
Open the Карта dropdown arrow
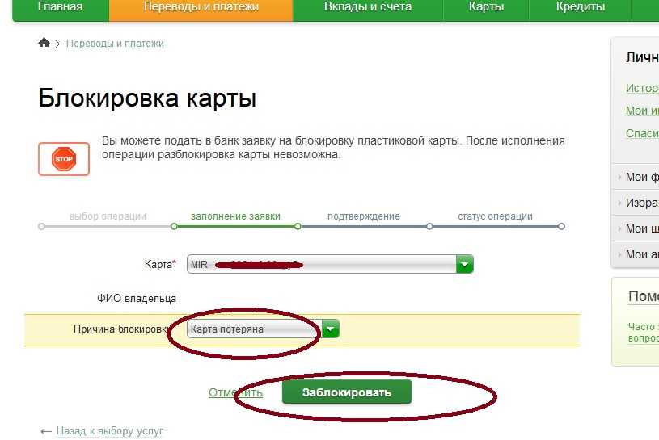coord(465,264)
